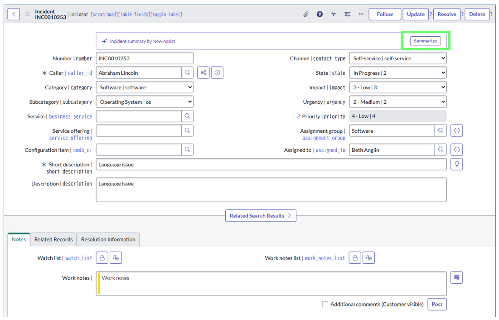
Task: Post the work note
Action: coord(437,304)
